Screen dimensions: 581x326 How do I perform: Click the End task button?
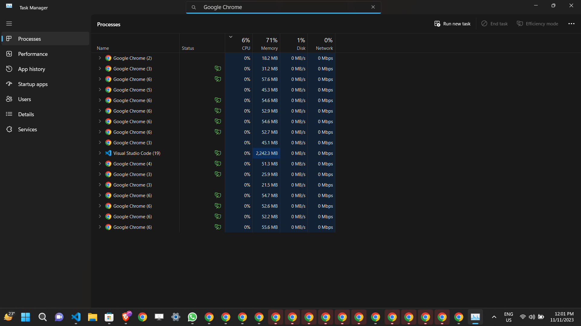(x=494, y=24)
